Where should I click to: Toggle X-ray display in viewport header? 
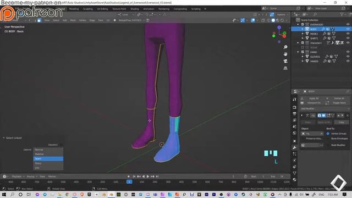[263, 20]
